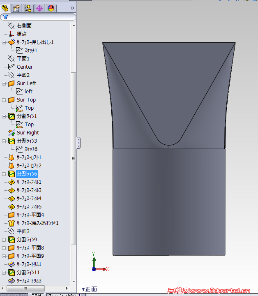Select the サーフェス-押し出し1 feature icon
Viewport: 258px width, 296px height.
click(x=12, y=42)
